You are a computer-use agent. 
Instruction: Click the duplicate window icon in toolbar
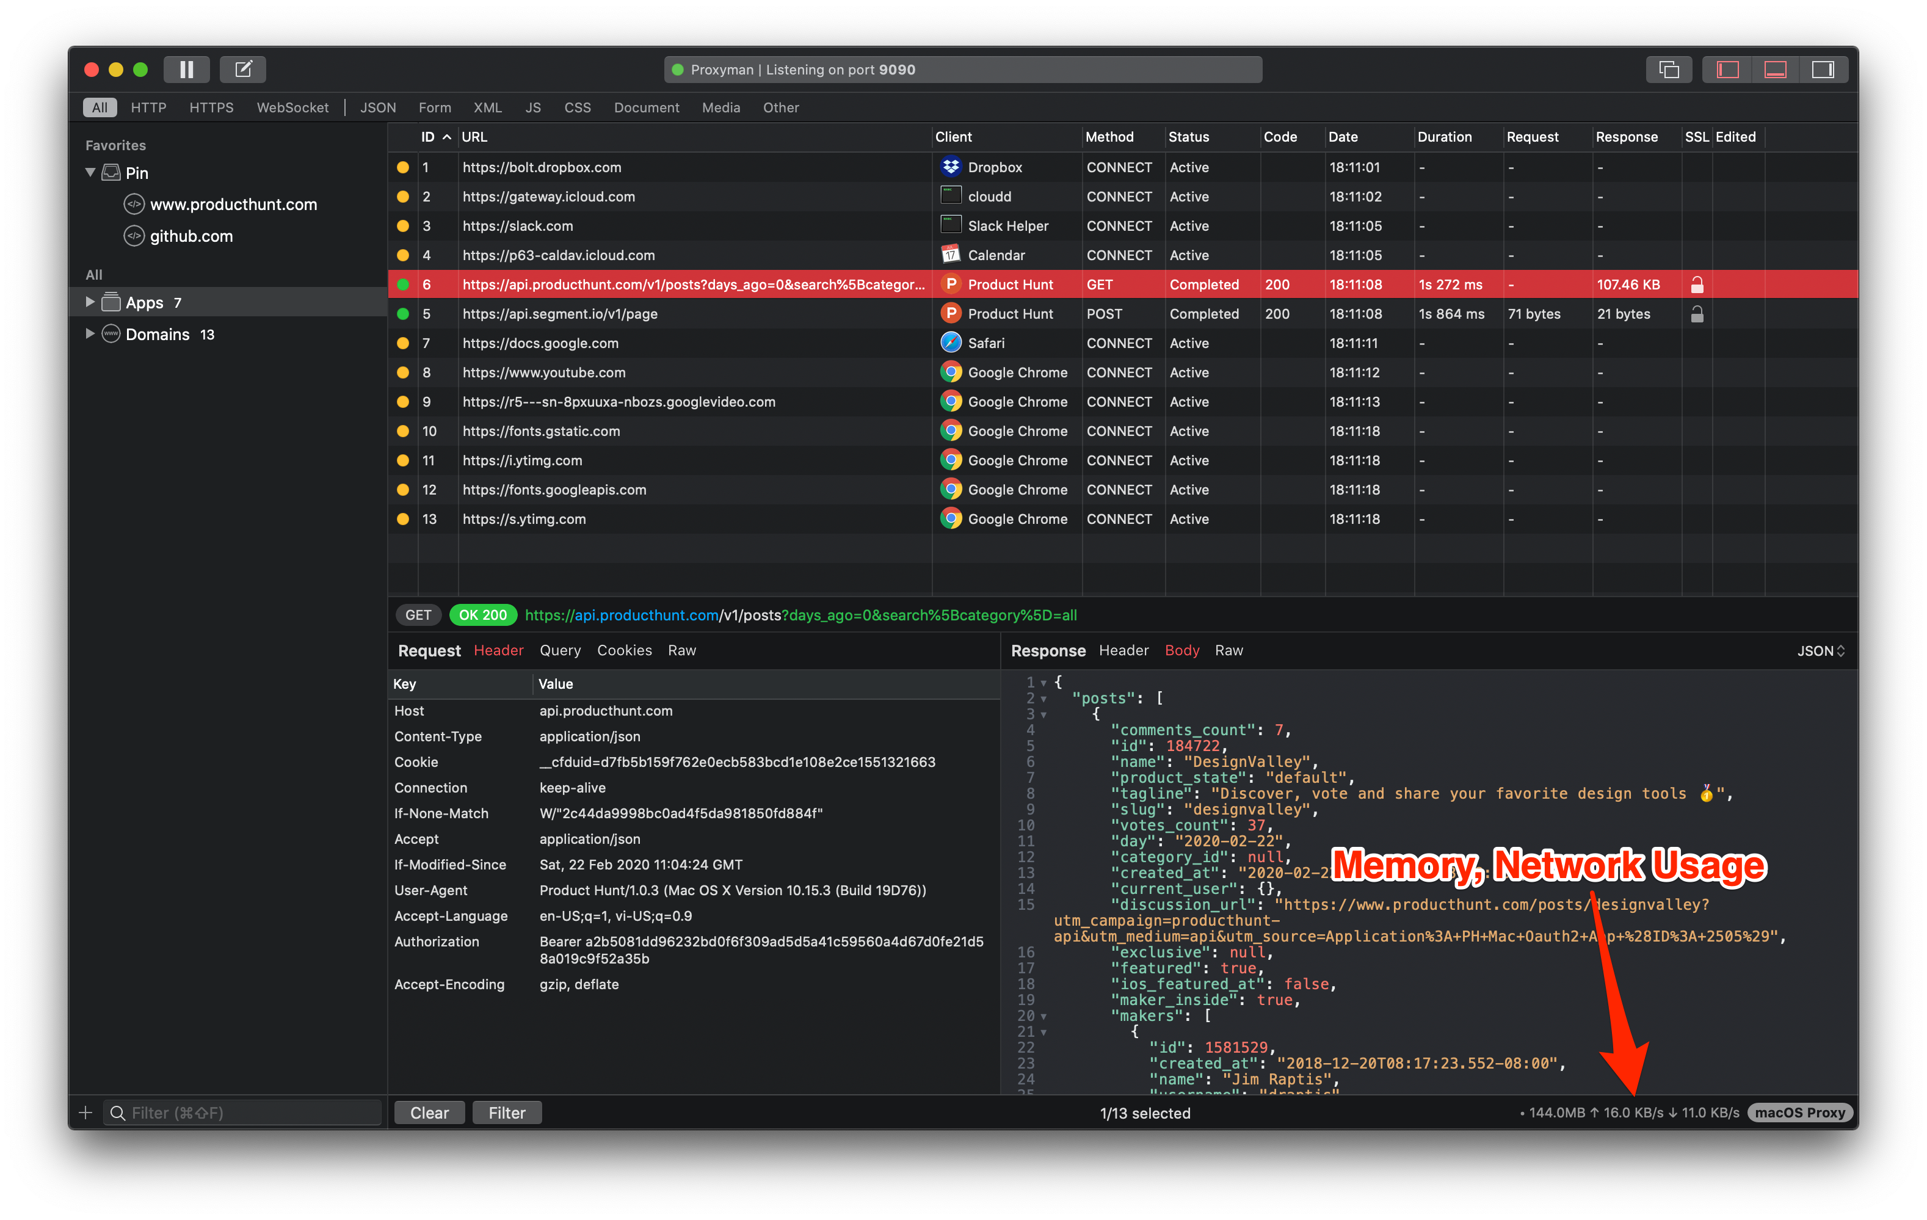[1669, 70]
